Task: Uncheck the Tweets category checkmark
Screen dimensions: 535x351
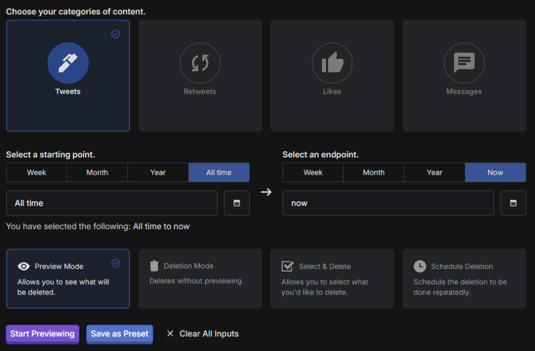Action: pos(116,34)
